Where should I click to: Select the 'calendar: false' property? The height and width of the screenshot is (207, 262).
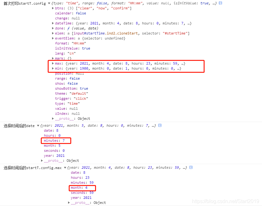pos(71,13)
